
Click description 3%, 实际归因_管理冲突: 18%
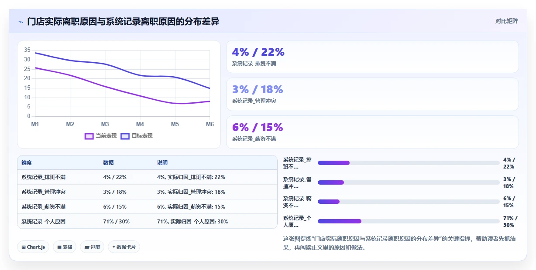click(191, 192)
